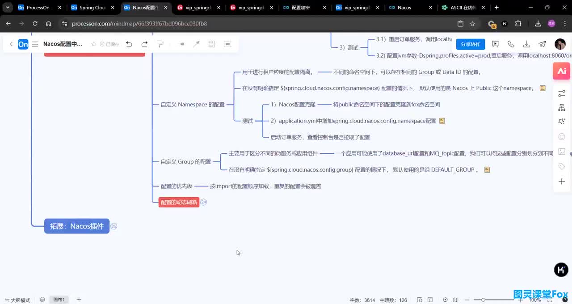This screenshot has height=304, width=572.
Task: Click the round H floating button
Action: point(561,270)
